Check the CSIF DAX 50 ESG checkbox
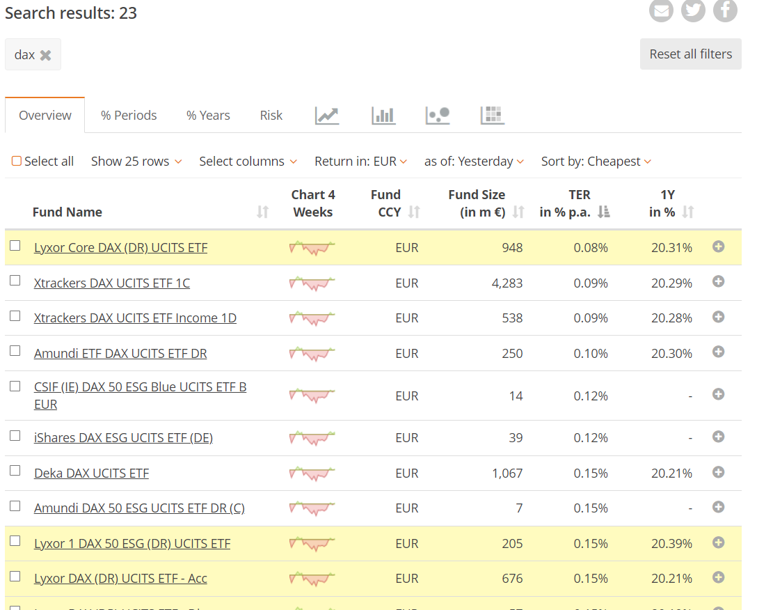 (15, 386)
